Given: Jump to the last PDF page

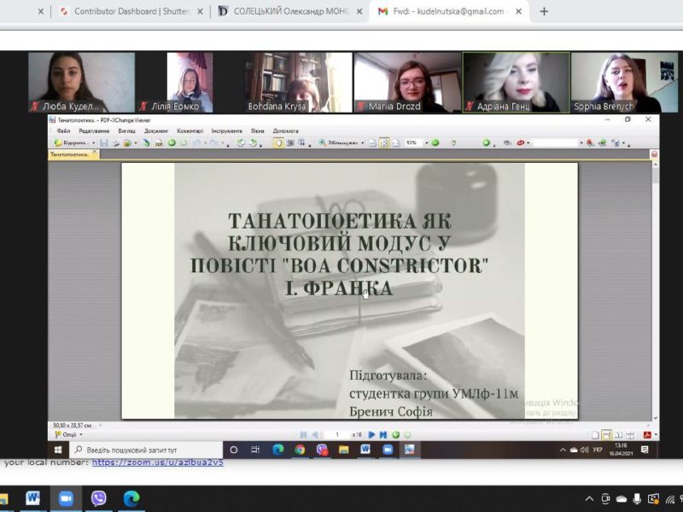Looking at the screenshot, I should pos(383,435).
